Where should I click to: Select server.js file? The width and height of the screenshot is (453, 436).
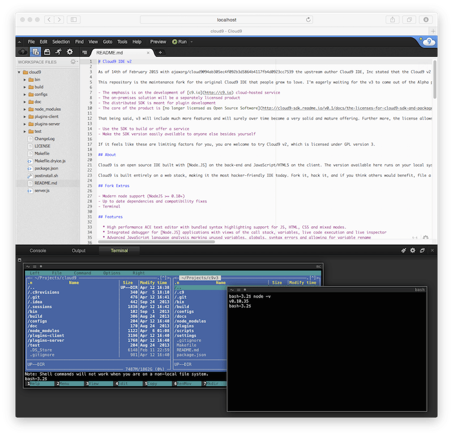pyautogui.click(x=42, y=191)
